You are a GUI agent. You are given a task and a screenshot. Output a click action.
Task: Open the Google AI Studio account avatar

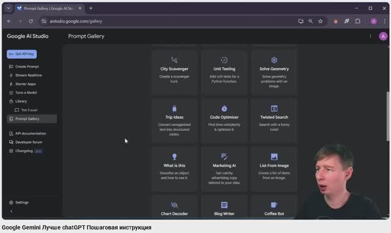point(383,37)
